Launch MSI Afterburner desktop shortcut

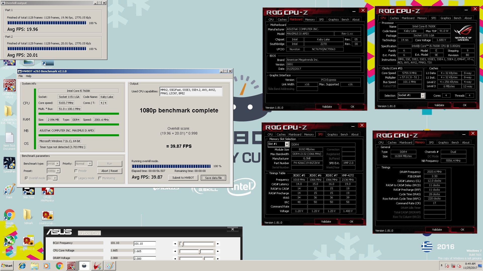9,244
